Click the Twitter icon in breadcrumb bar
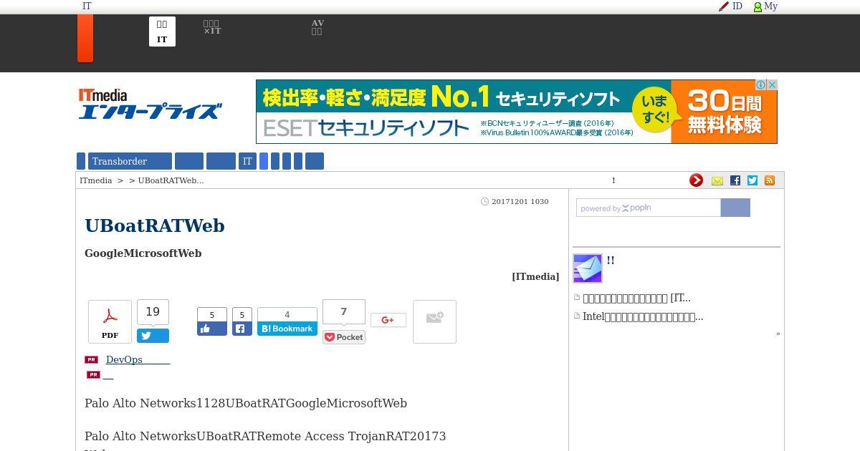This screenshot has height=451, width=860. click(752, 180)
